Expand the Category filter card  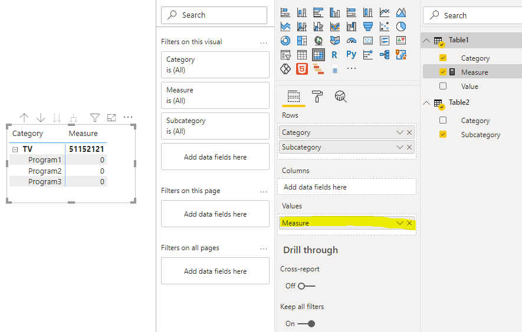tap(215, 65)
